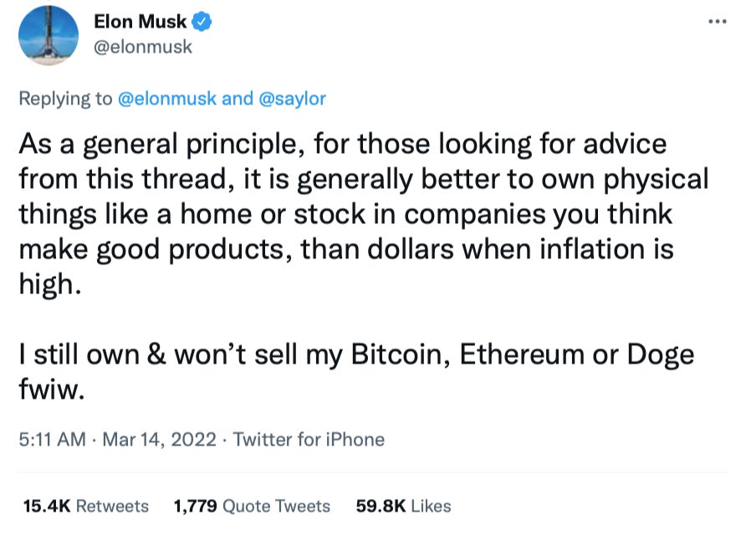The image size is (746, 535).
Task: View the 1,779 Quote Tweets
Action: tap(251, 506)
